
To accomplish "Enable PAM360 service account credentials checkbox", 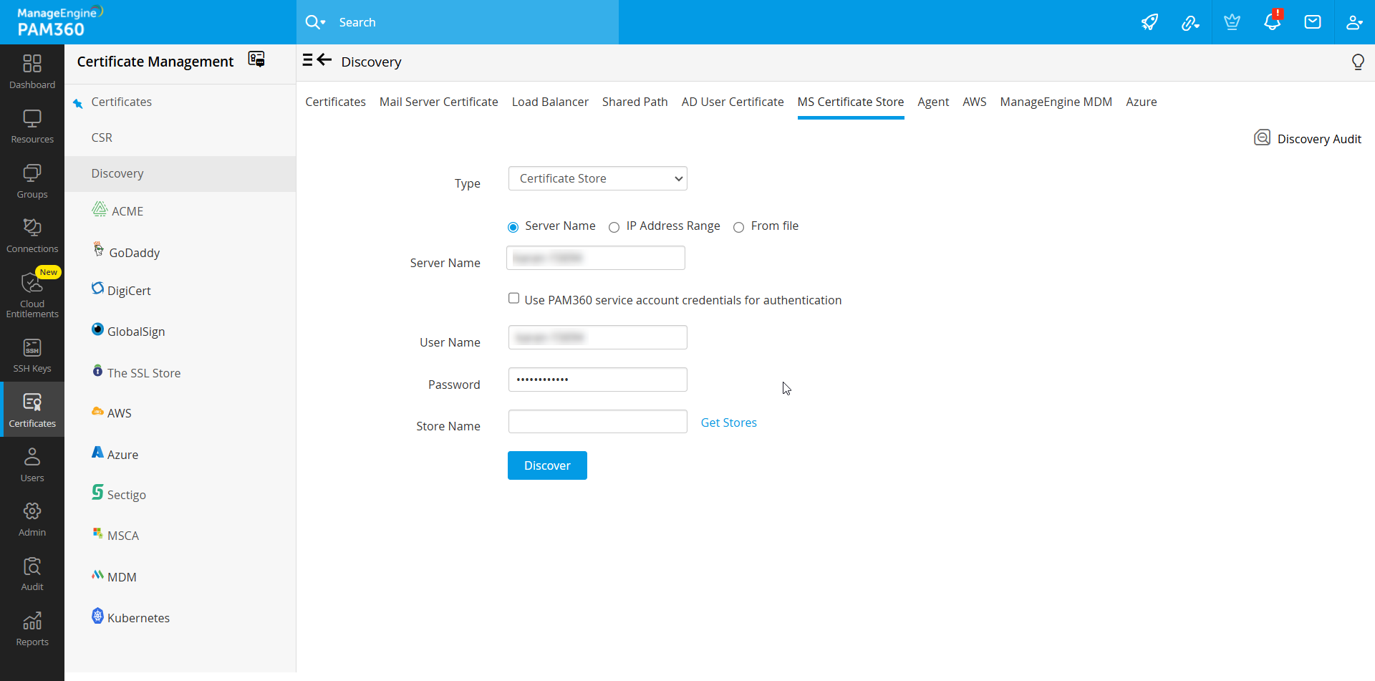I will tap(513, 299).
